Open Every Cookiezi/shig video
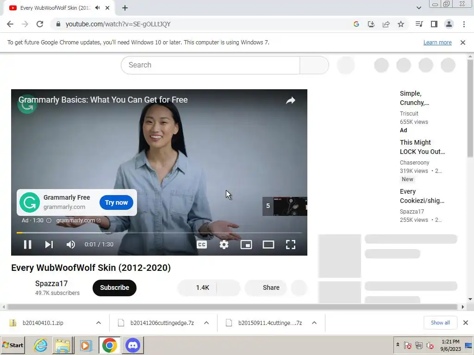The width and height of the screenshot is (474, 355). (x=422, y=196)
